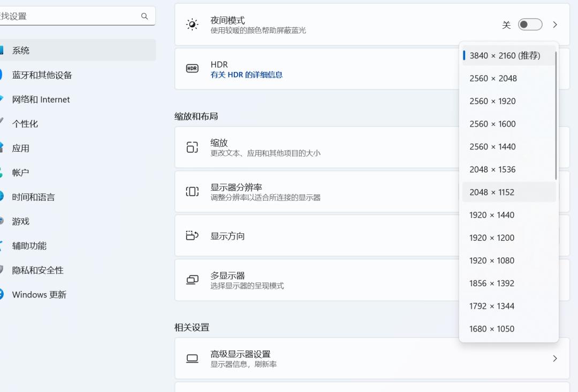Viewport: 578px width, 392px height.
Task: Open the 高级显示器设置 page chevron
Action: 555,358
